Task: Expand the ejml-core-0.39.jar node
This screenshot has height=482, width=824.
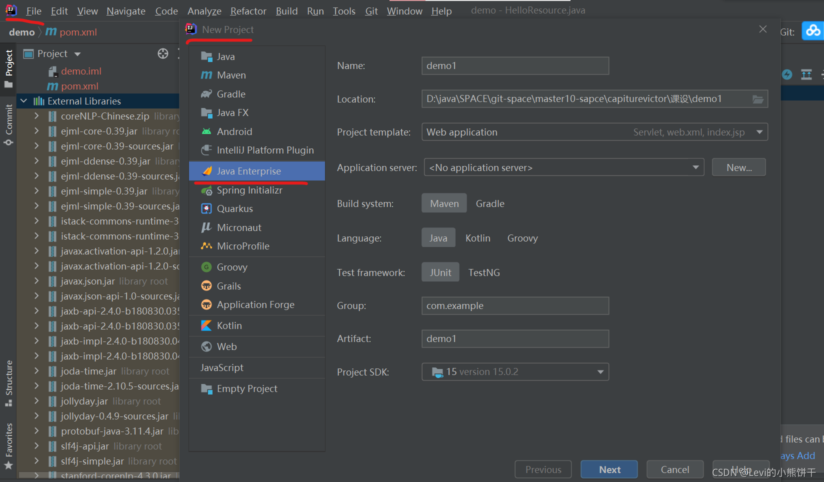Action: click(36, 131)
